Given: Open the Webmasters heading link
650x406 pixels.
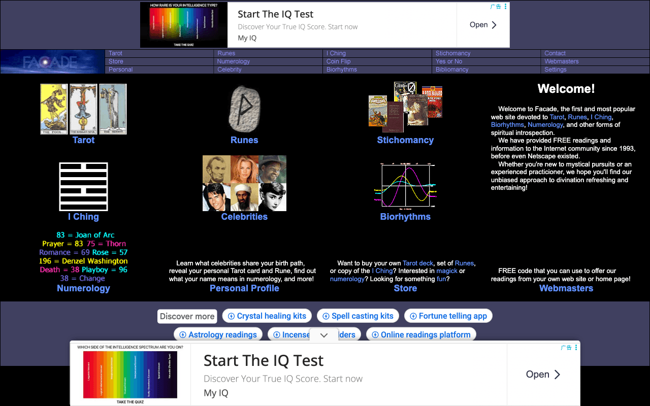Looking at the screenshot, I should (566, 288).
